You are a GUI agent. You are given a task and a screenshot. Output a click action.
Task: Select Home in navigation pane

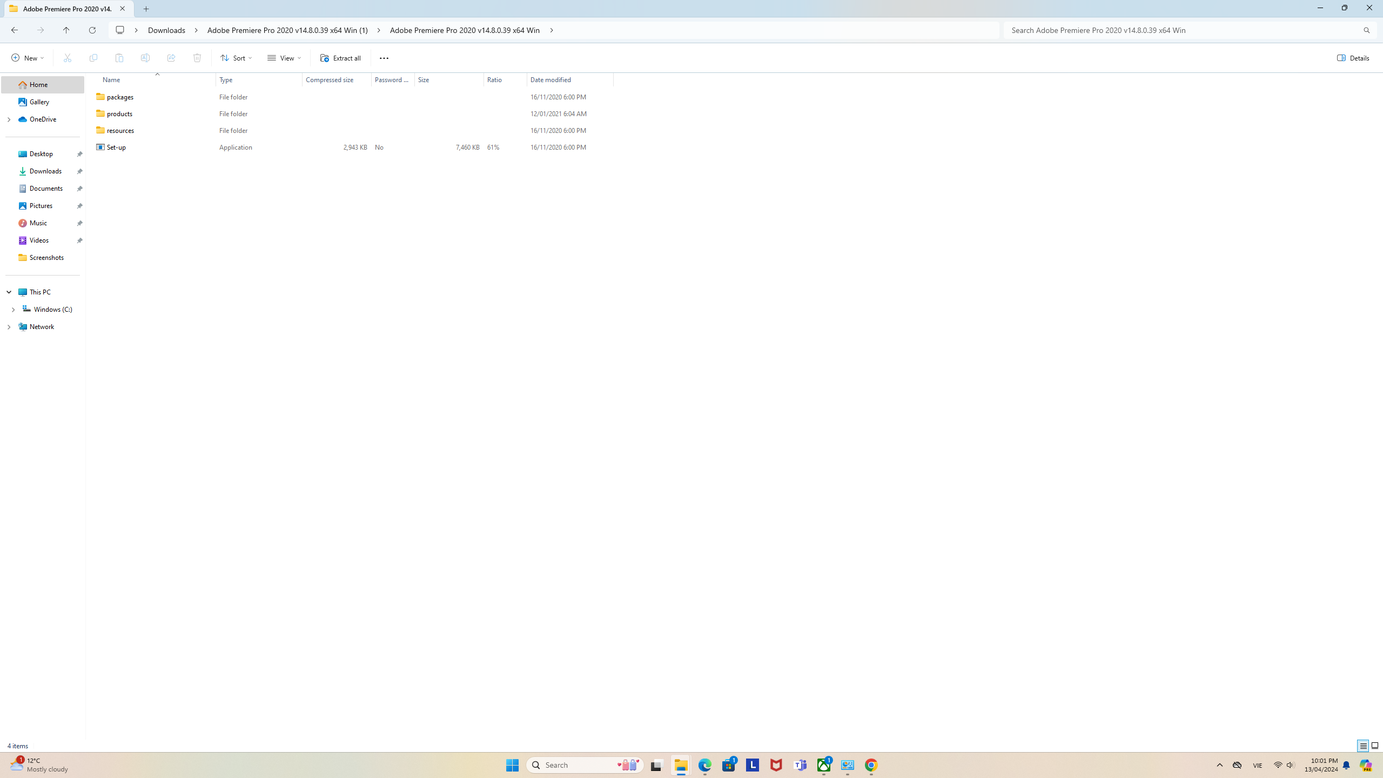43,85
